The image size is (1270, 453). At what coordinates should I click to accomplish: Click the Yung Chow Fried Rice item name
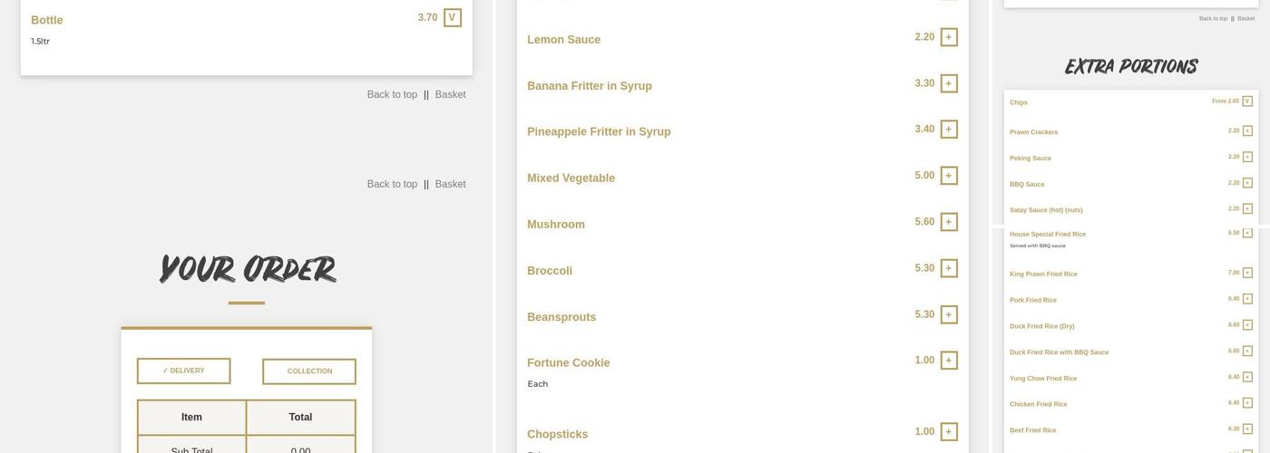tap(1043, 379)
